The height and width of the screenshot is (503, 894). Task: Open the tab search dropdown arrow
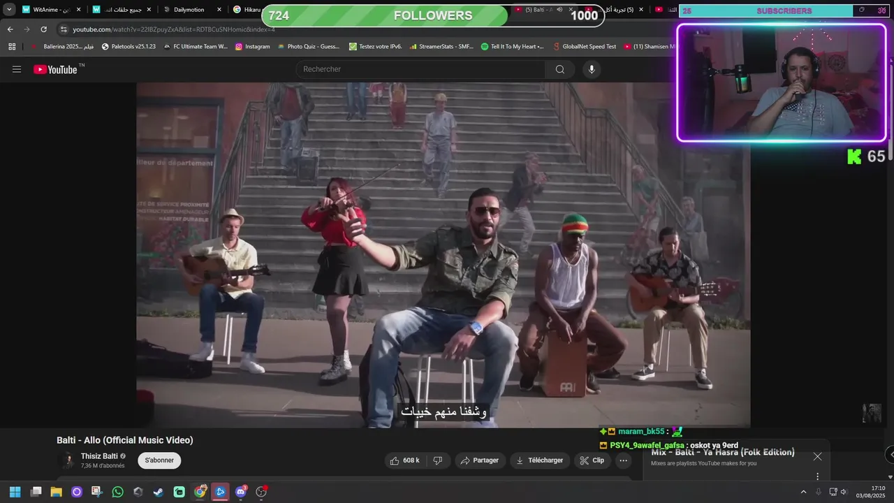click(x=9, y=10)
